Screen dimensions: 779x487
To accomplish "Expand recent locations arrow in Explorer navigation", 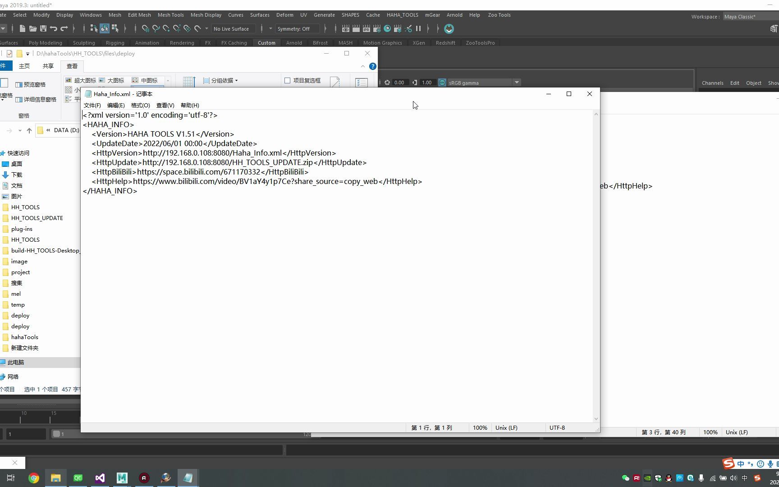I will click(20, 130).
